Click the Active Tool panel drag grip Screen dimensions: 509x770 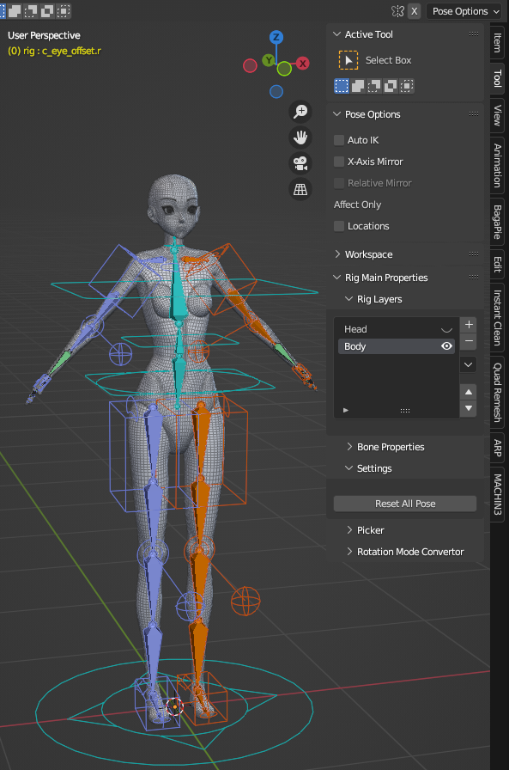coord(473,34)
